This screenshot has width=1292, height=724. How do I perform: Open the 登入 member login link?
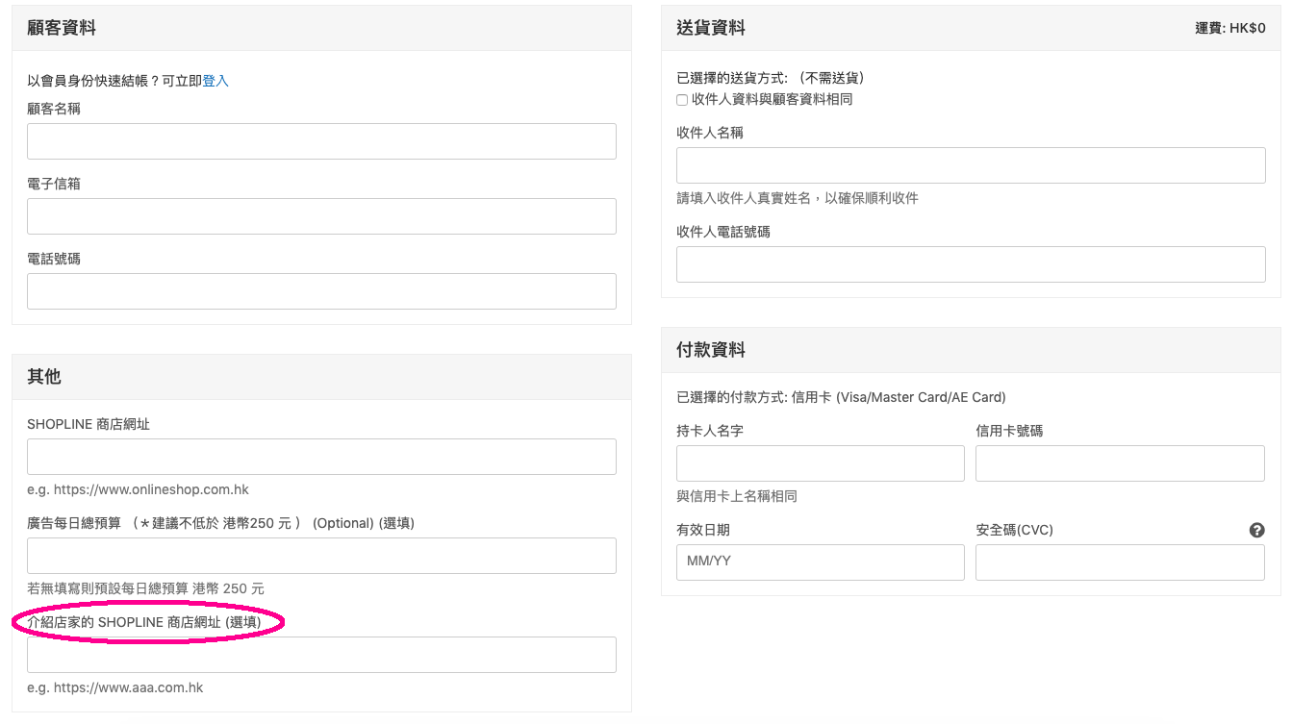click(x=215, y=81)
